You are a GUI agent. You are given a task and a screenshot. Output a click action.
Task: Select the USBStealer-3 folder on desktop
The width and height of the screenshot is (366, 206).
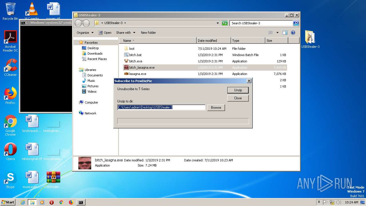[310, 39]
